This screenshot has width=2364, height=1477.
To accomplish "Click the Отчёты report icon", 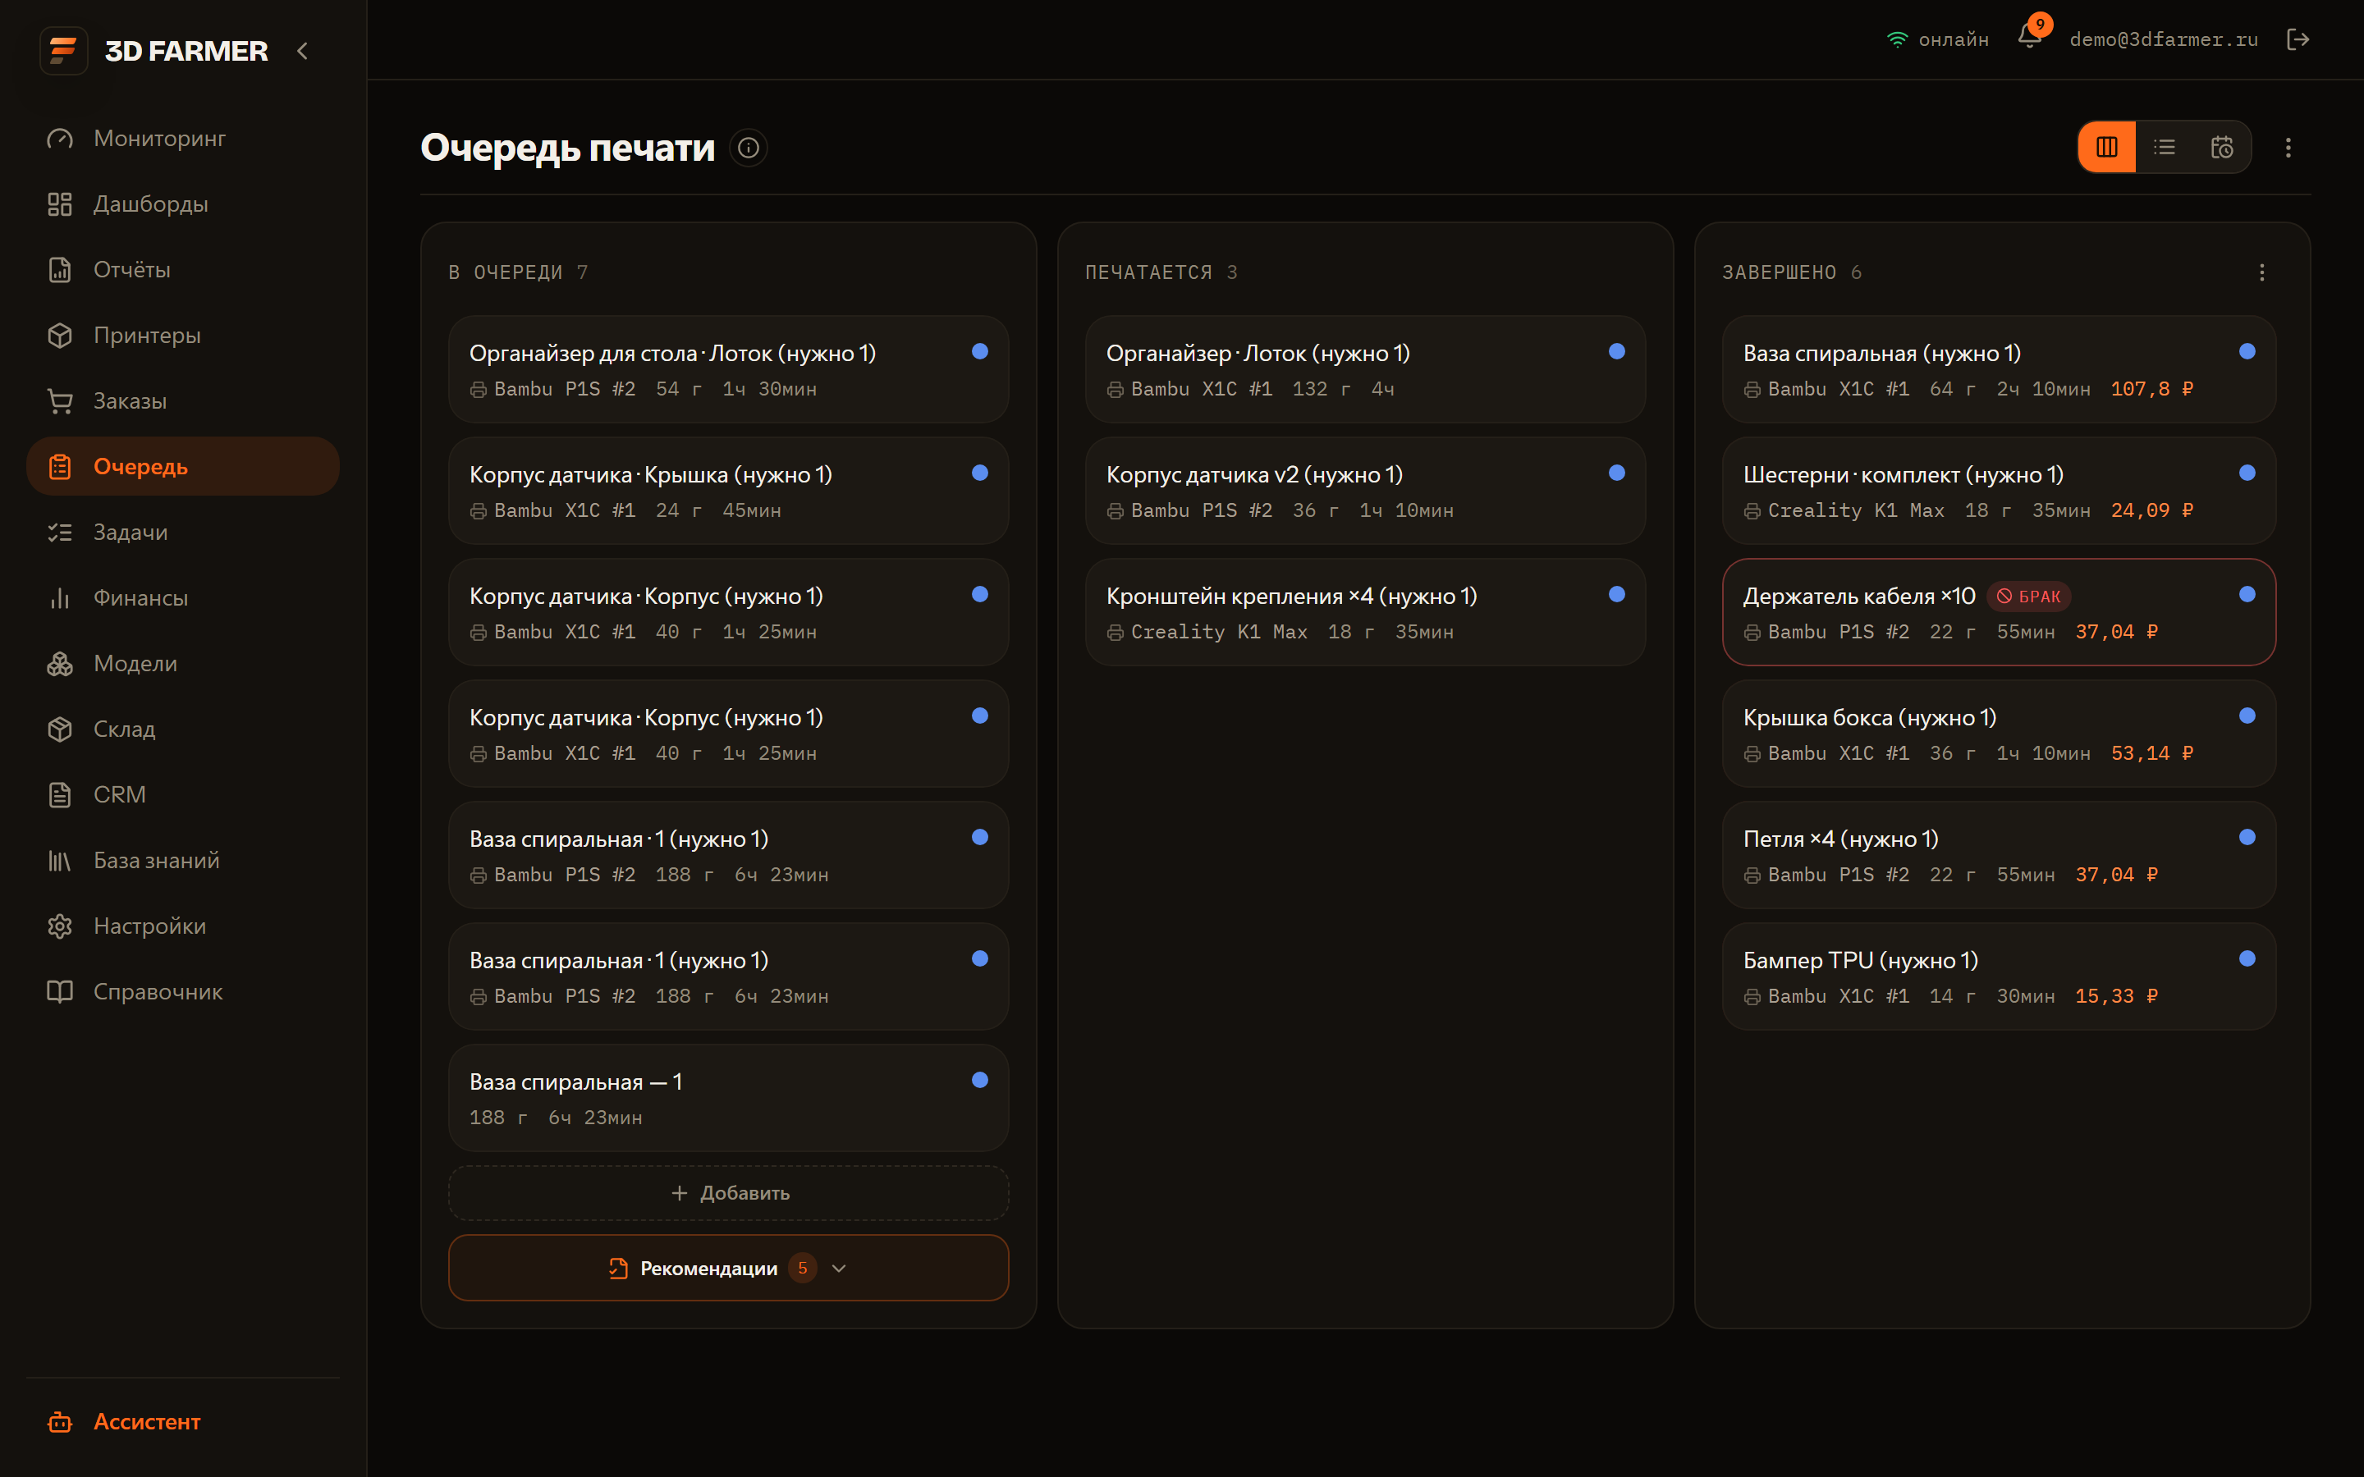I will coord(60,270).
